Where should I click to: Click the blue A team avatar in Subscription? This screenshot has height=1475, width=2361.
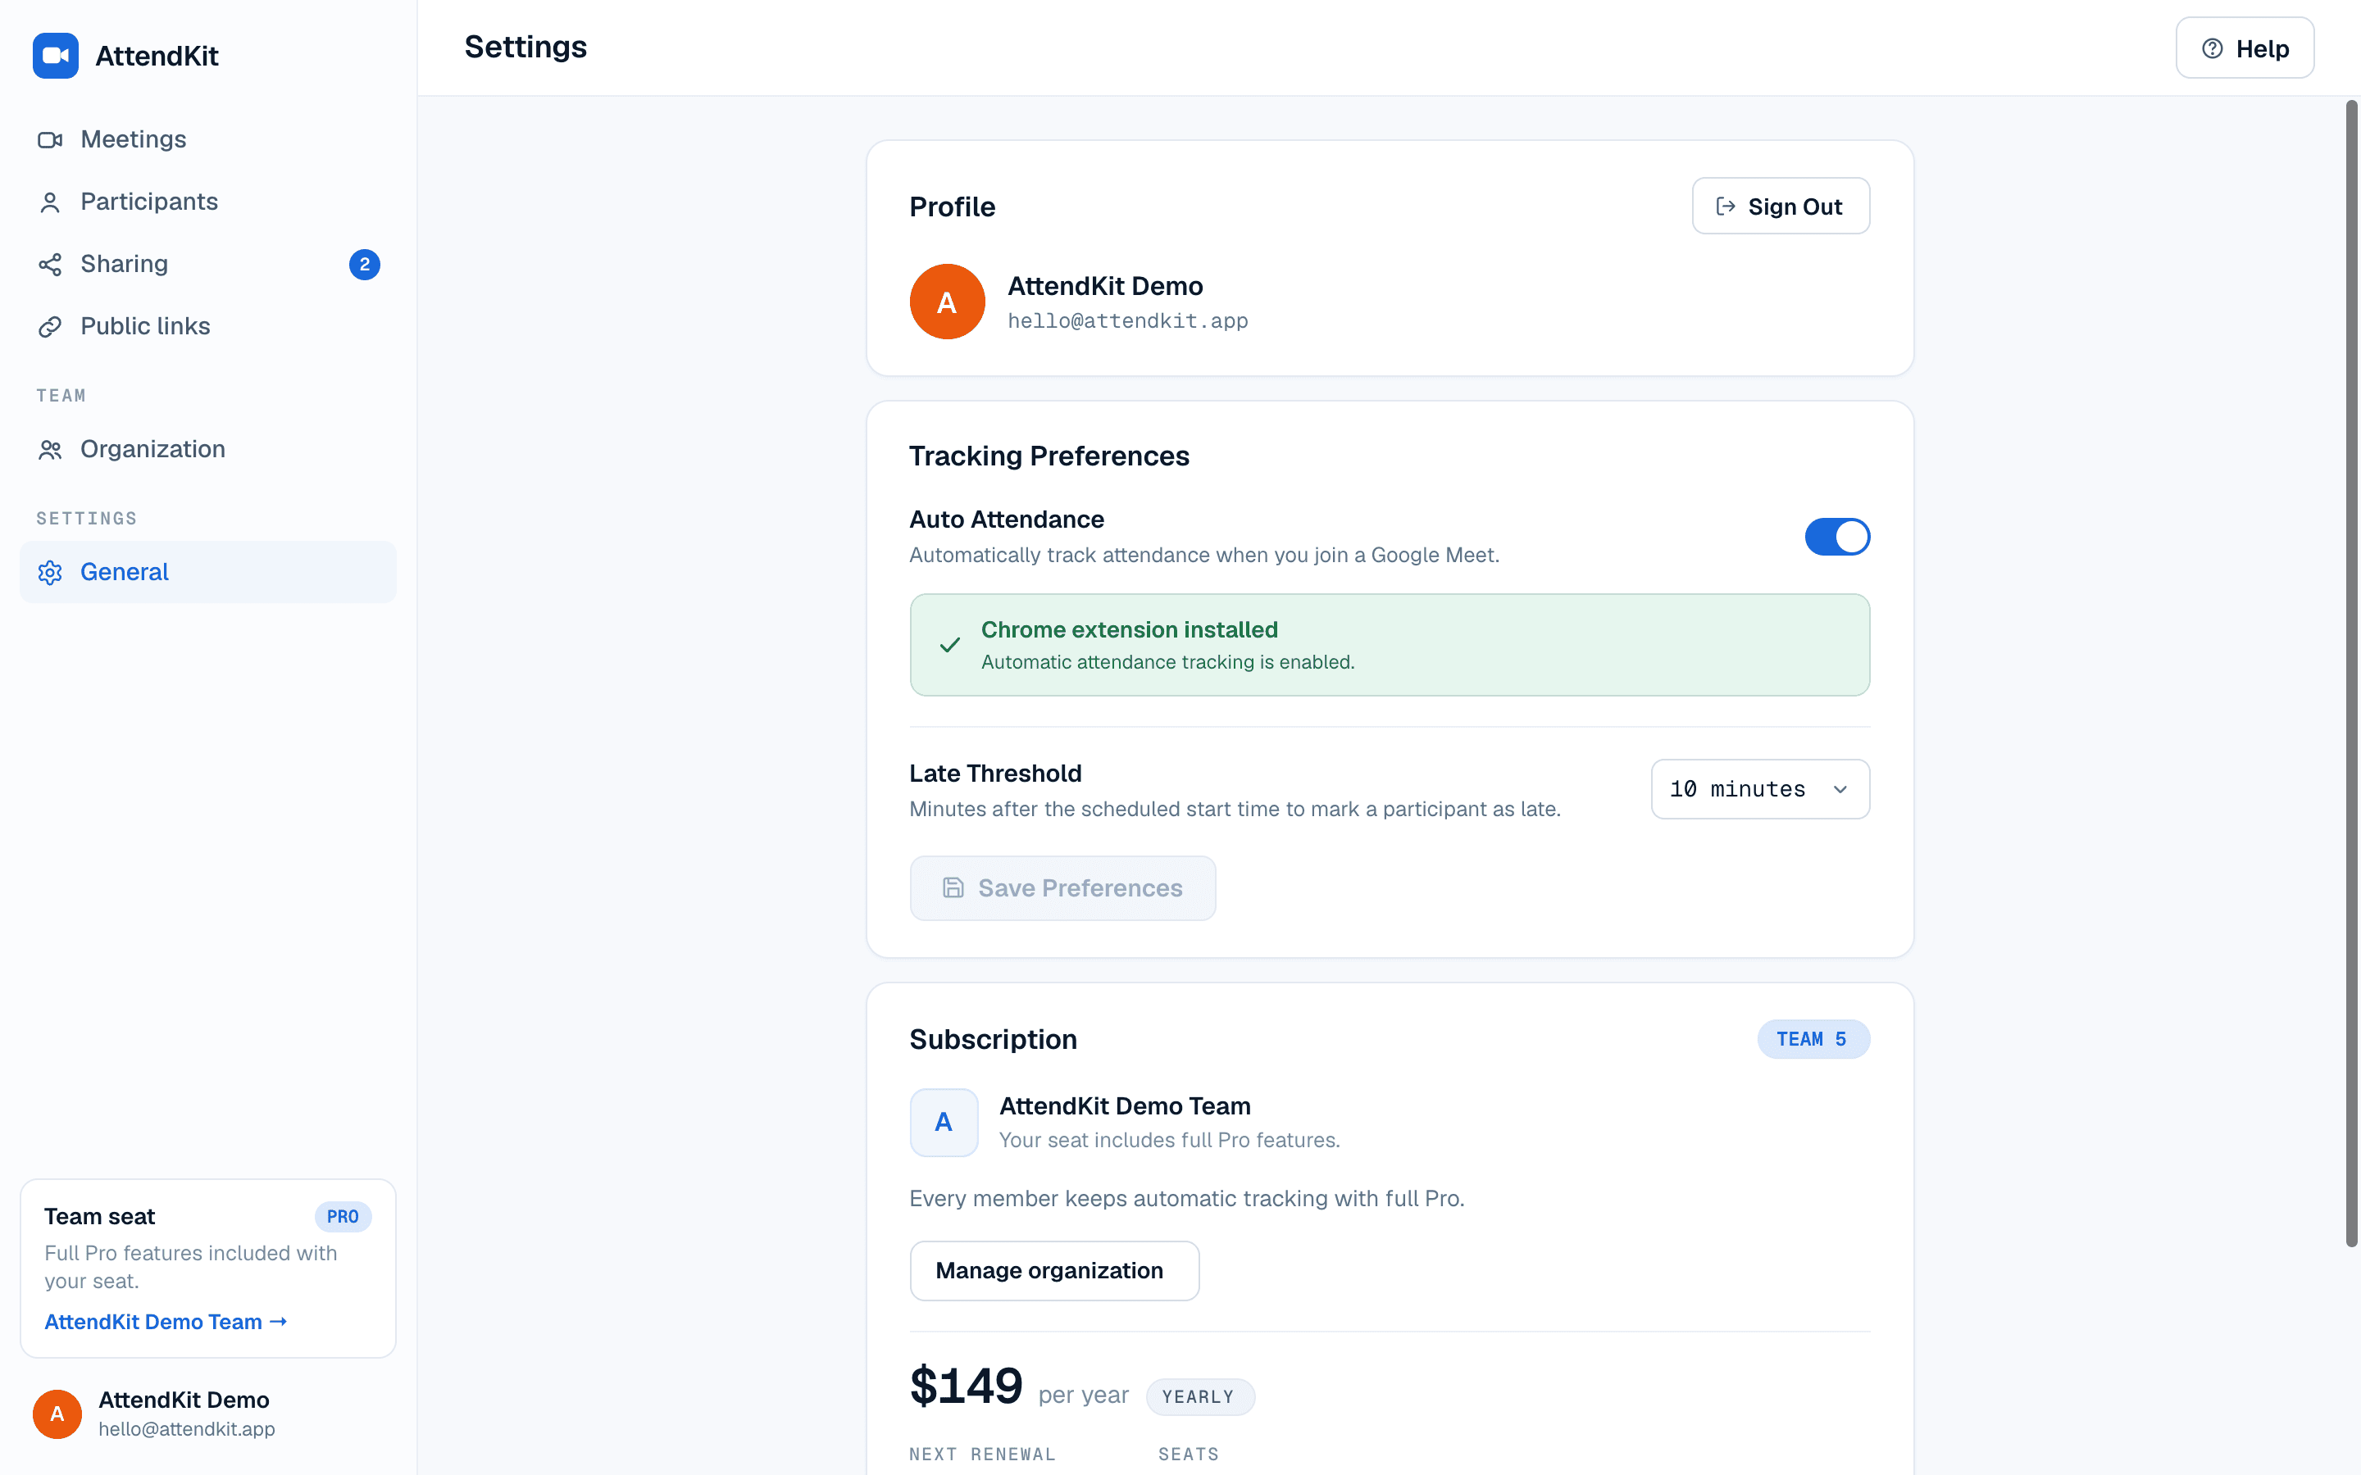[x=944, y=1122]
